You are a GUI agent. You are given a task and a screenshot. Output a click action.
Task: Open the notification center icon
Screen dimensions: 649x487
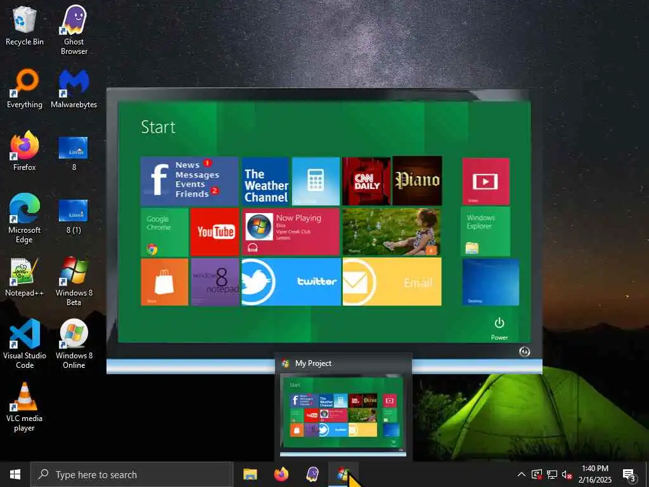(629, 475)
